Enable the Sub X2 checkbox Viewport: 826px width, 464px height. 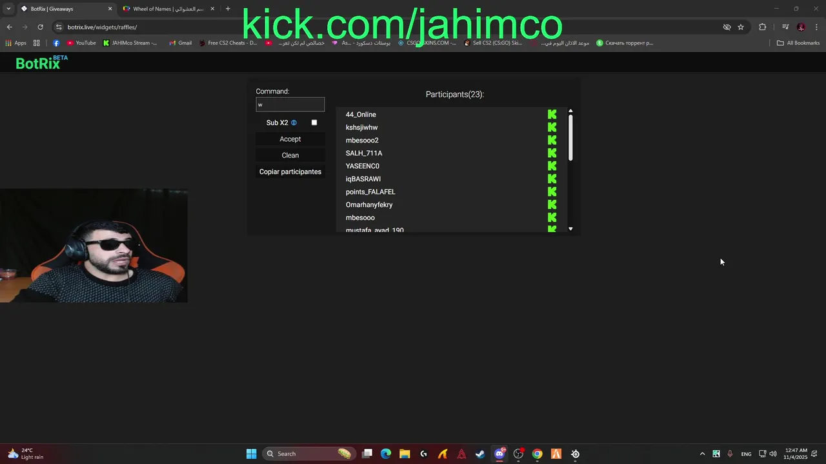coord(314,122)
